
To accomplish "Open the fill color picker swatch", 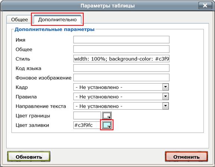I will [107, 125].
